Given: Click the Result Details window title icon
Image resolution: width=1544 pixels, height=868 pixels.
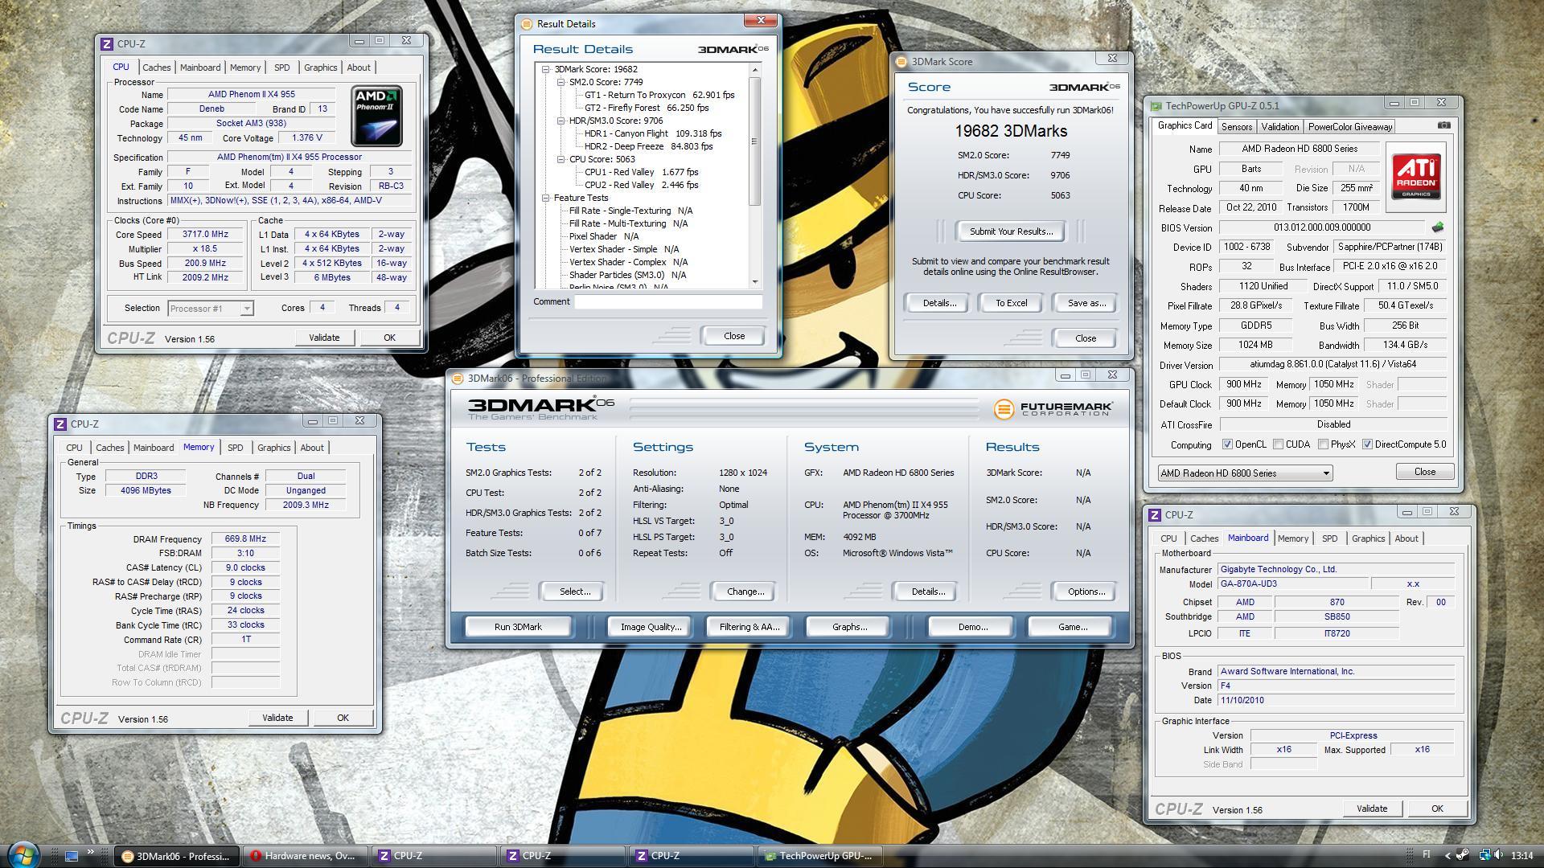Looking at the screenshot, I should [527, 24].
